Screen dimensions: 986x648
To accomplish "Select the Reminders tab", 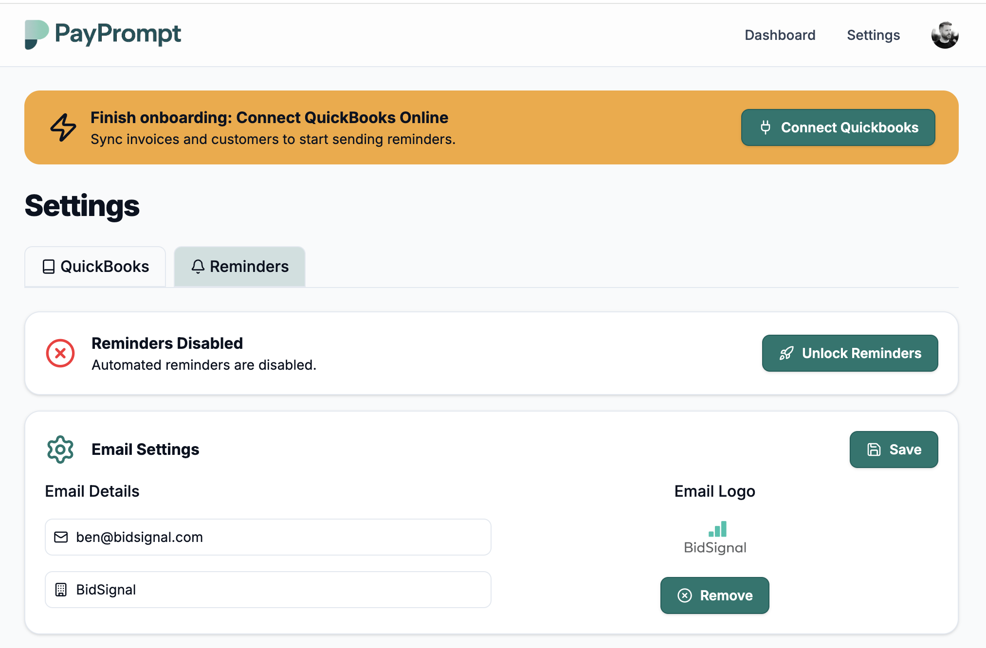I will click(240, 267).
